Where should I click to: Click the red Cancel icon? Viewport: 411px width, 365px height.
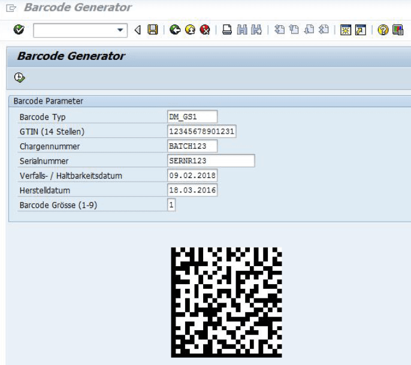click(205, 29)
